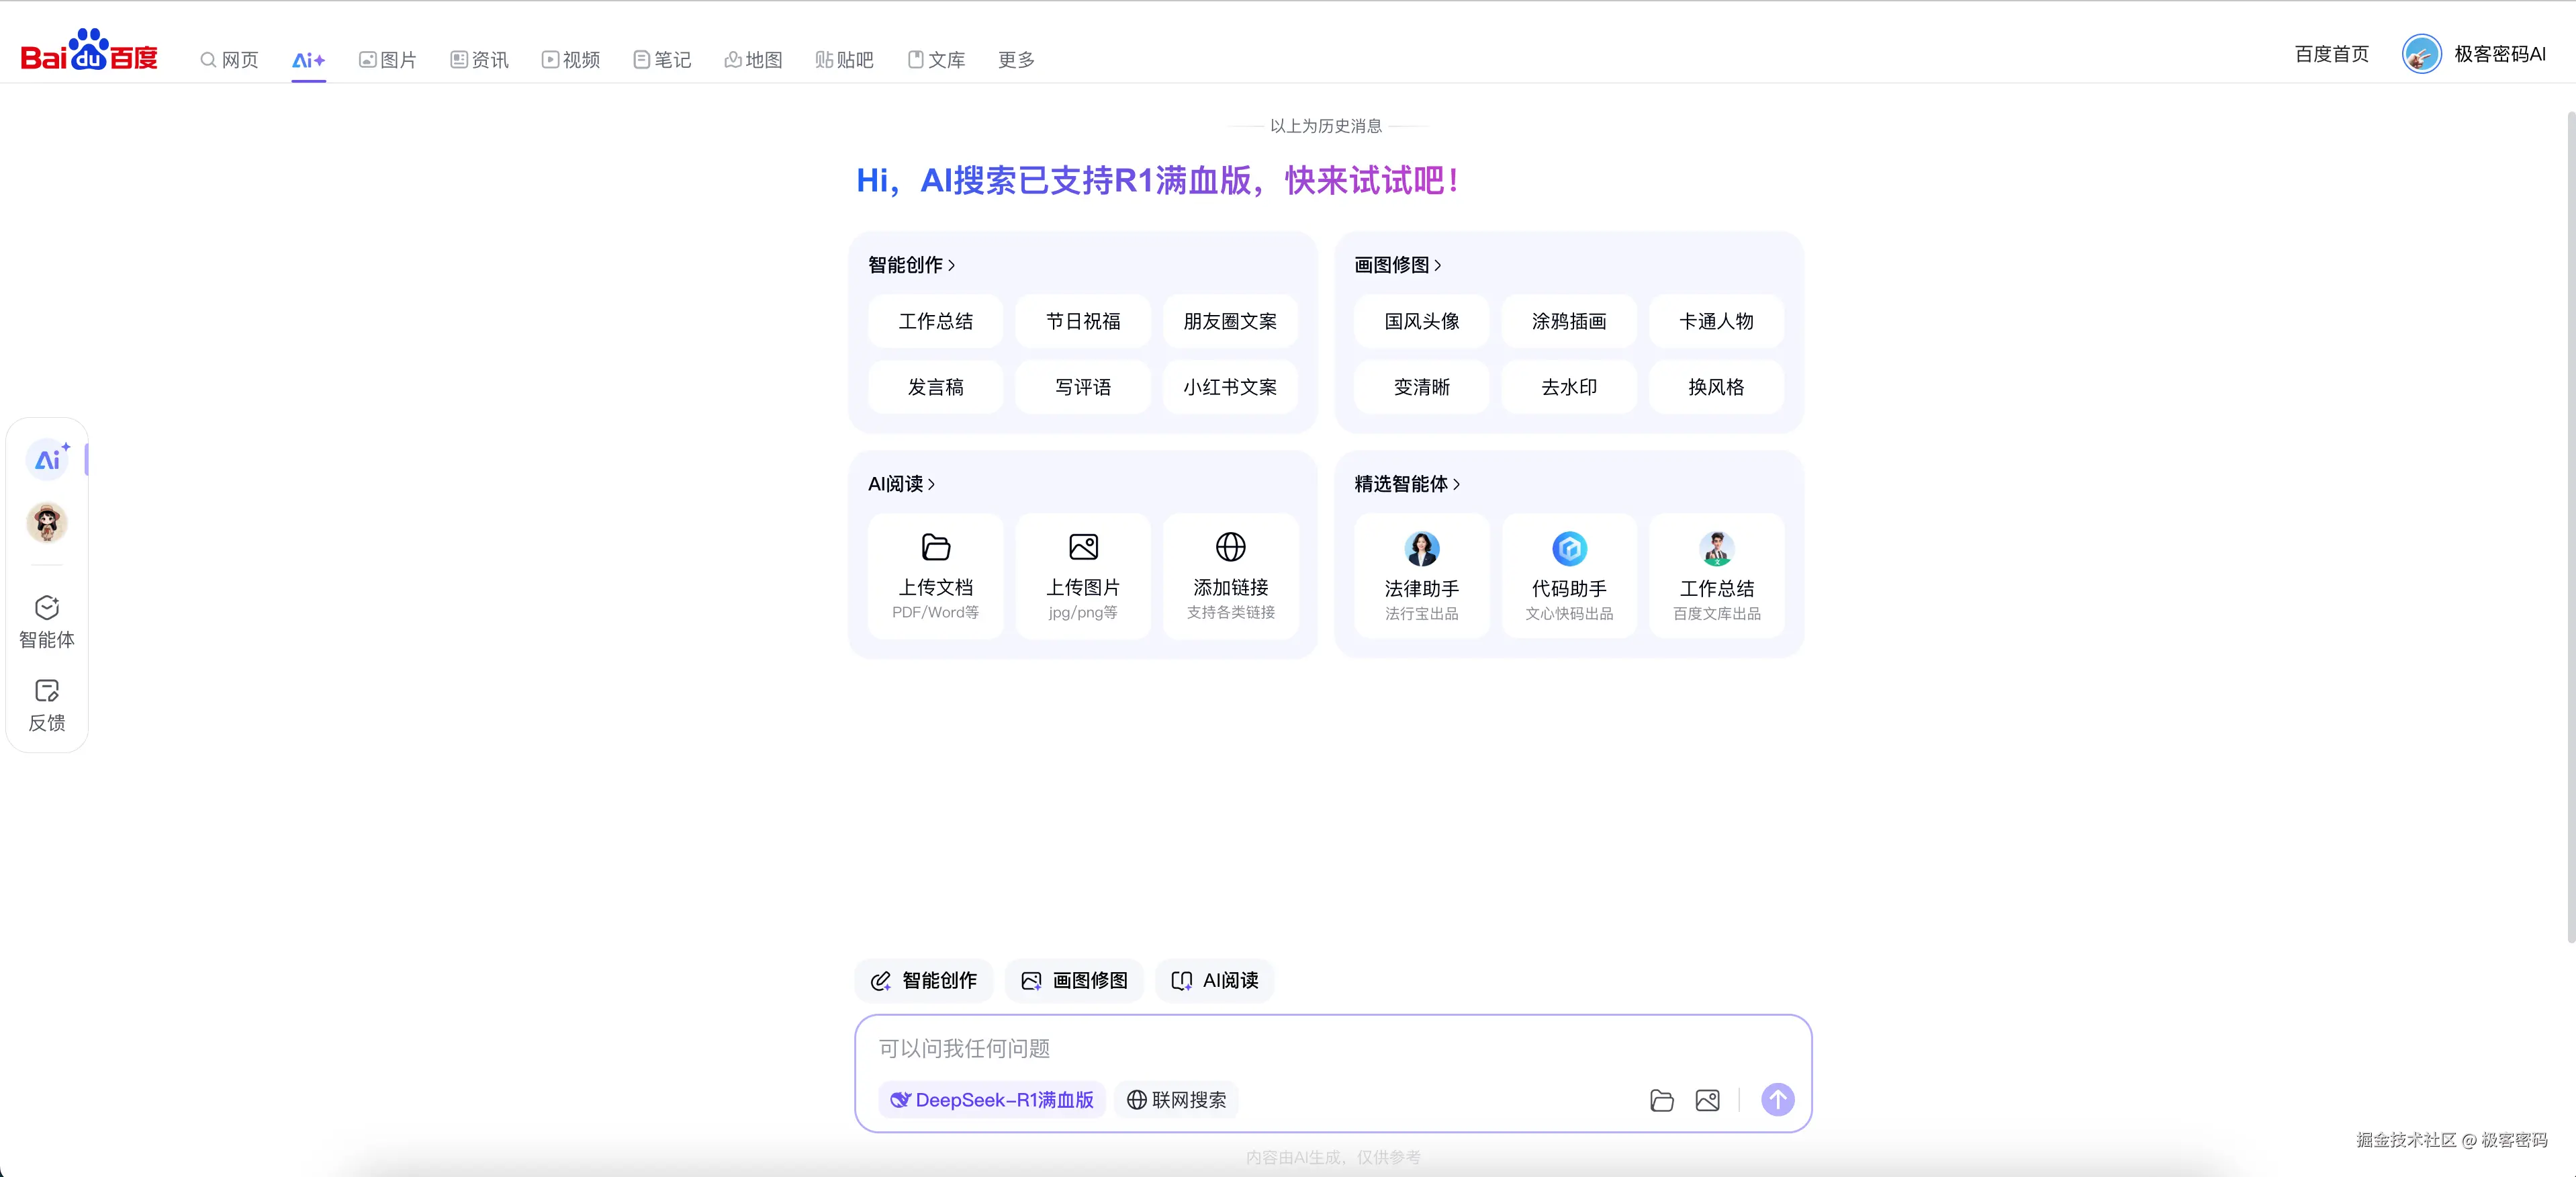The width and height of the screenshot is (2576, 1177).
Task: Switch to the 图片 tab
Action: pos(387,59)
